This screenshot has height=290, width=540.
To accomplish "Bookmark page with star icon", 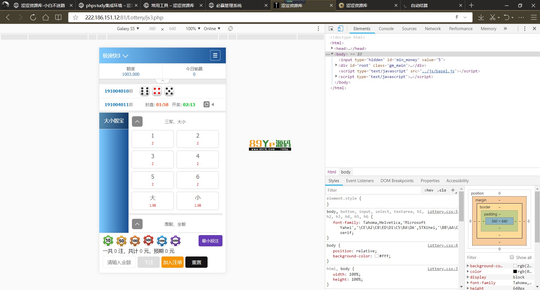I will click(x=75, y=17).
